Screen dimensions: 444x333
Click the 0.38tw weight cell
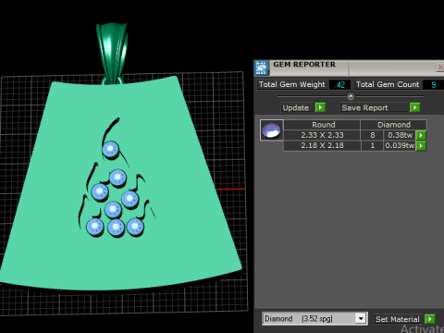point(400,135)
